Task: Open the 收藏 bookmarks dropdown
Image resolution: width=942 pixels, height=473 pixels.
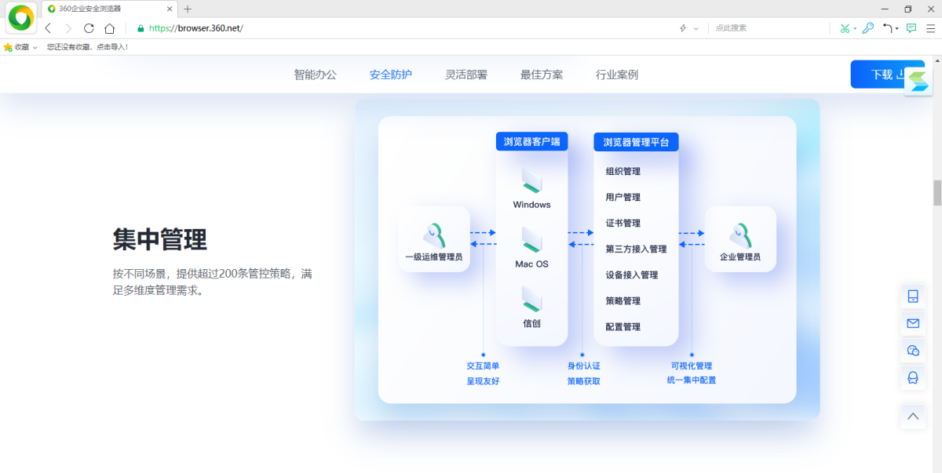Action: coord(20,46)
